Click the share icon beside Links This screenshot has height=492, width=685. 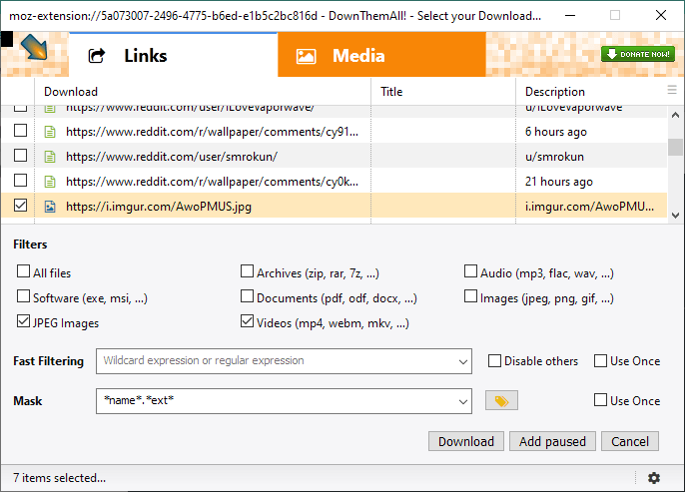tap(97, 56)
